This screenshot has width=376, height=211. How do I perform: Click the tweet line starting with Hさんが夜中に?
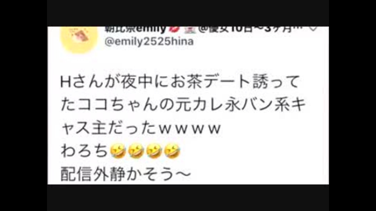tap(180, 82)
